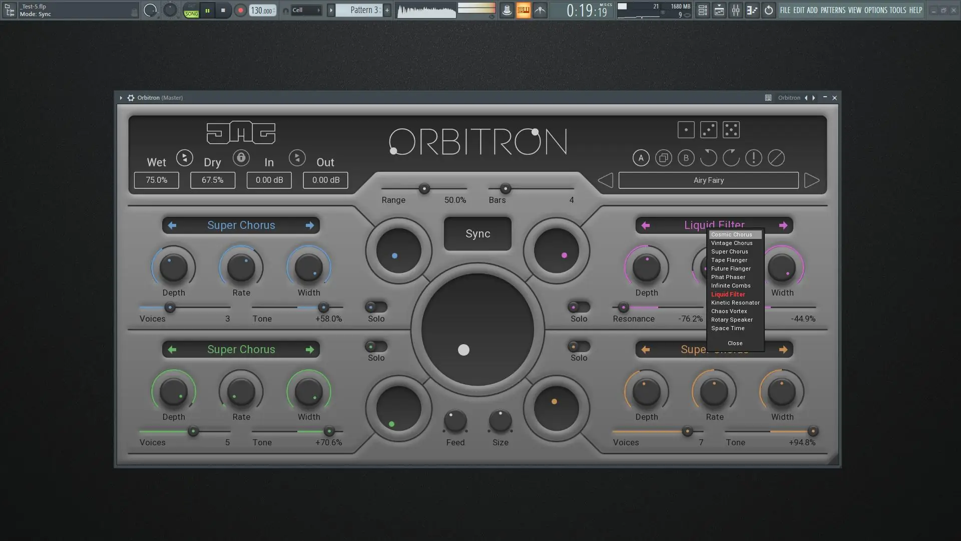Screen dimensions: 961x541
Task: Click the five-dot dice randomize icon
Action: pos(731,130)
